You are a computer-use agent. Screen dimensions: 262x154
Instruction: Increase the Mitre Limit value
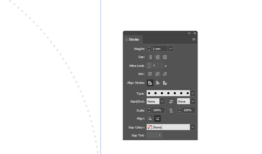[149, 64]
